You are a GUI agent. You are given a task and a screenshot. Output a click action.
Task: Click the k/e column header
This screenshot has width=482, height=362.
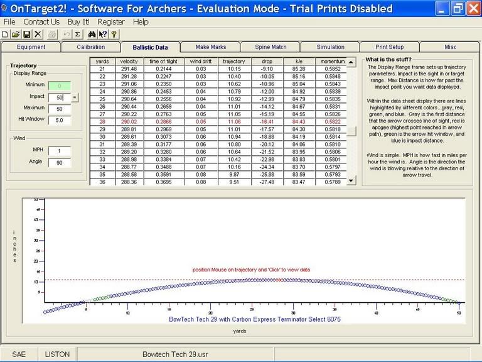point(299,61)
